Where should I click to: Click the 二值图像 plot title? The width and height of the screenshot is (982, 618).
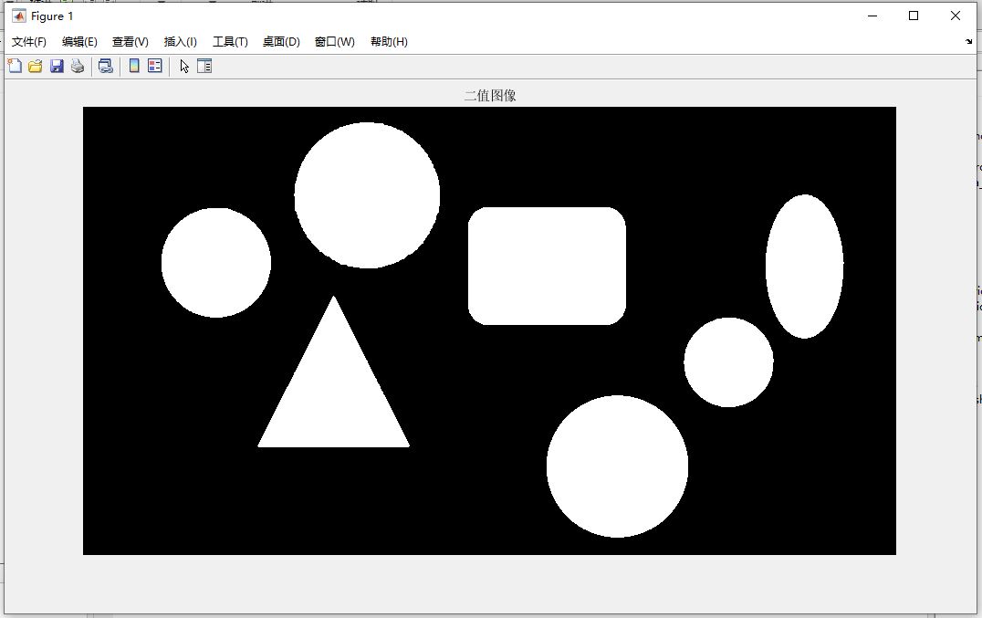490,96
